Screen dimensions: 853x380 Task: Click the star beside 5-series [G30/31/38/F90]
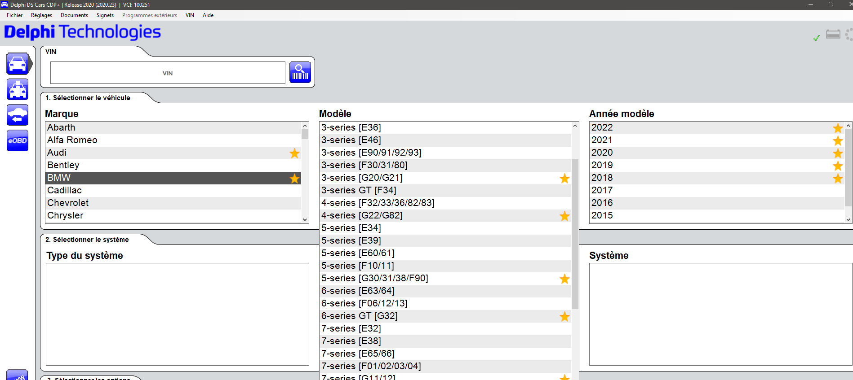tap(564, 279)
